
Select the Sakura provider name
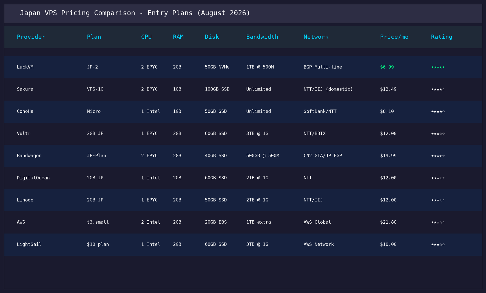[25, 89]
